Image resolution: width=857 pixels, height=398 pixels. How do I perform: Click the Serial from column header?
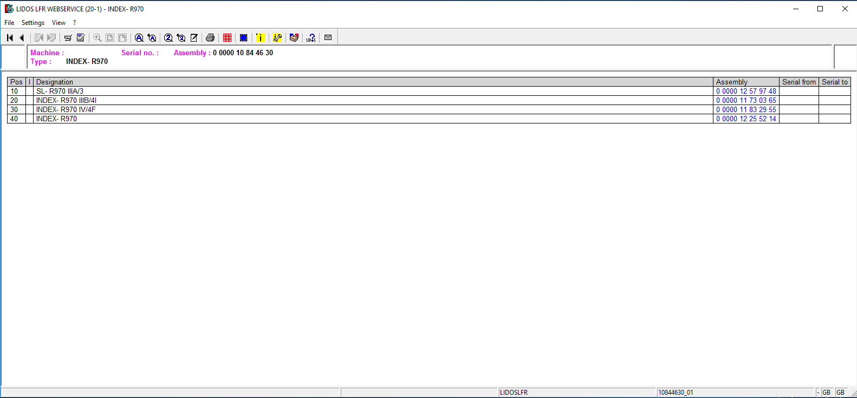click(x=799, y=82)
